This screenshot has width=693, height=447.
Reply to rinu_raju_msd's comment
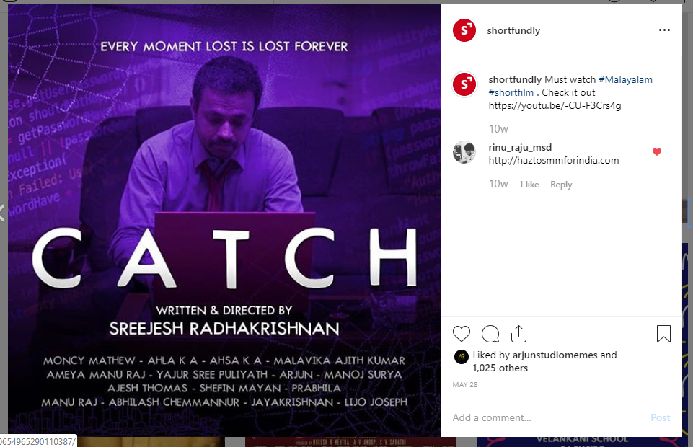click(x=561, y=185)
